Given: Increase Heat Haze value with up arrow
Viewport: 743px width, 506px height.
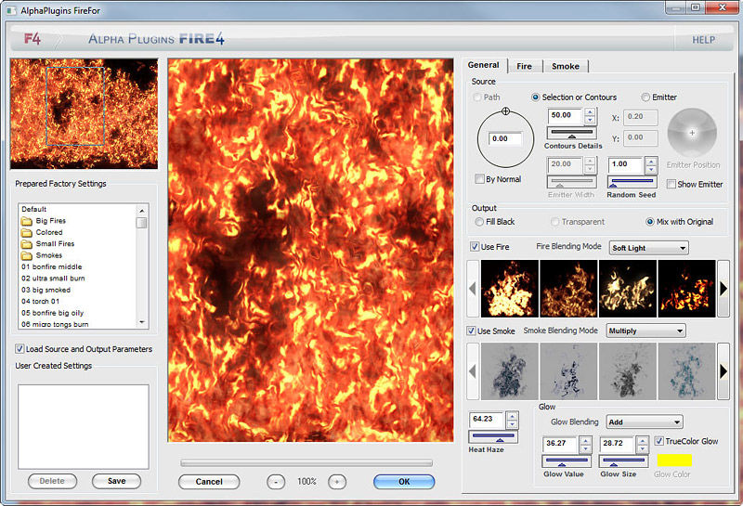Looking at the screenshot, I should click(x=512, y=416).
